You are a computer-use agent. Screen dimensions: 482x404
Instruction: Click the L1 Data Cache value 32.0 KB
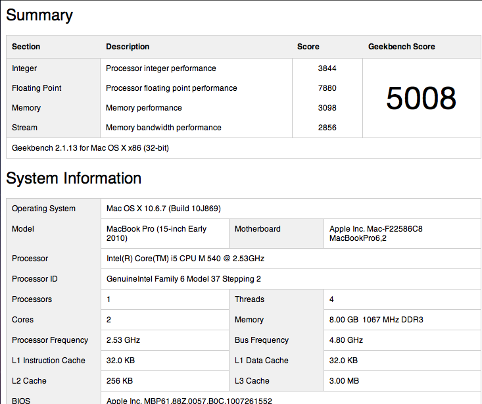click(343, 361)
